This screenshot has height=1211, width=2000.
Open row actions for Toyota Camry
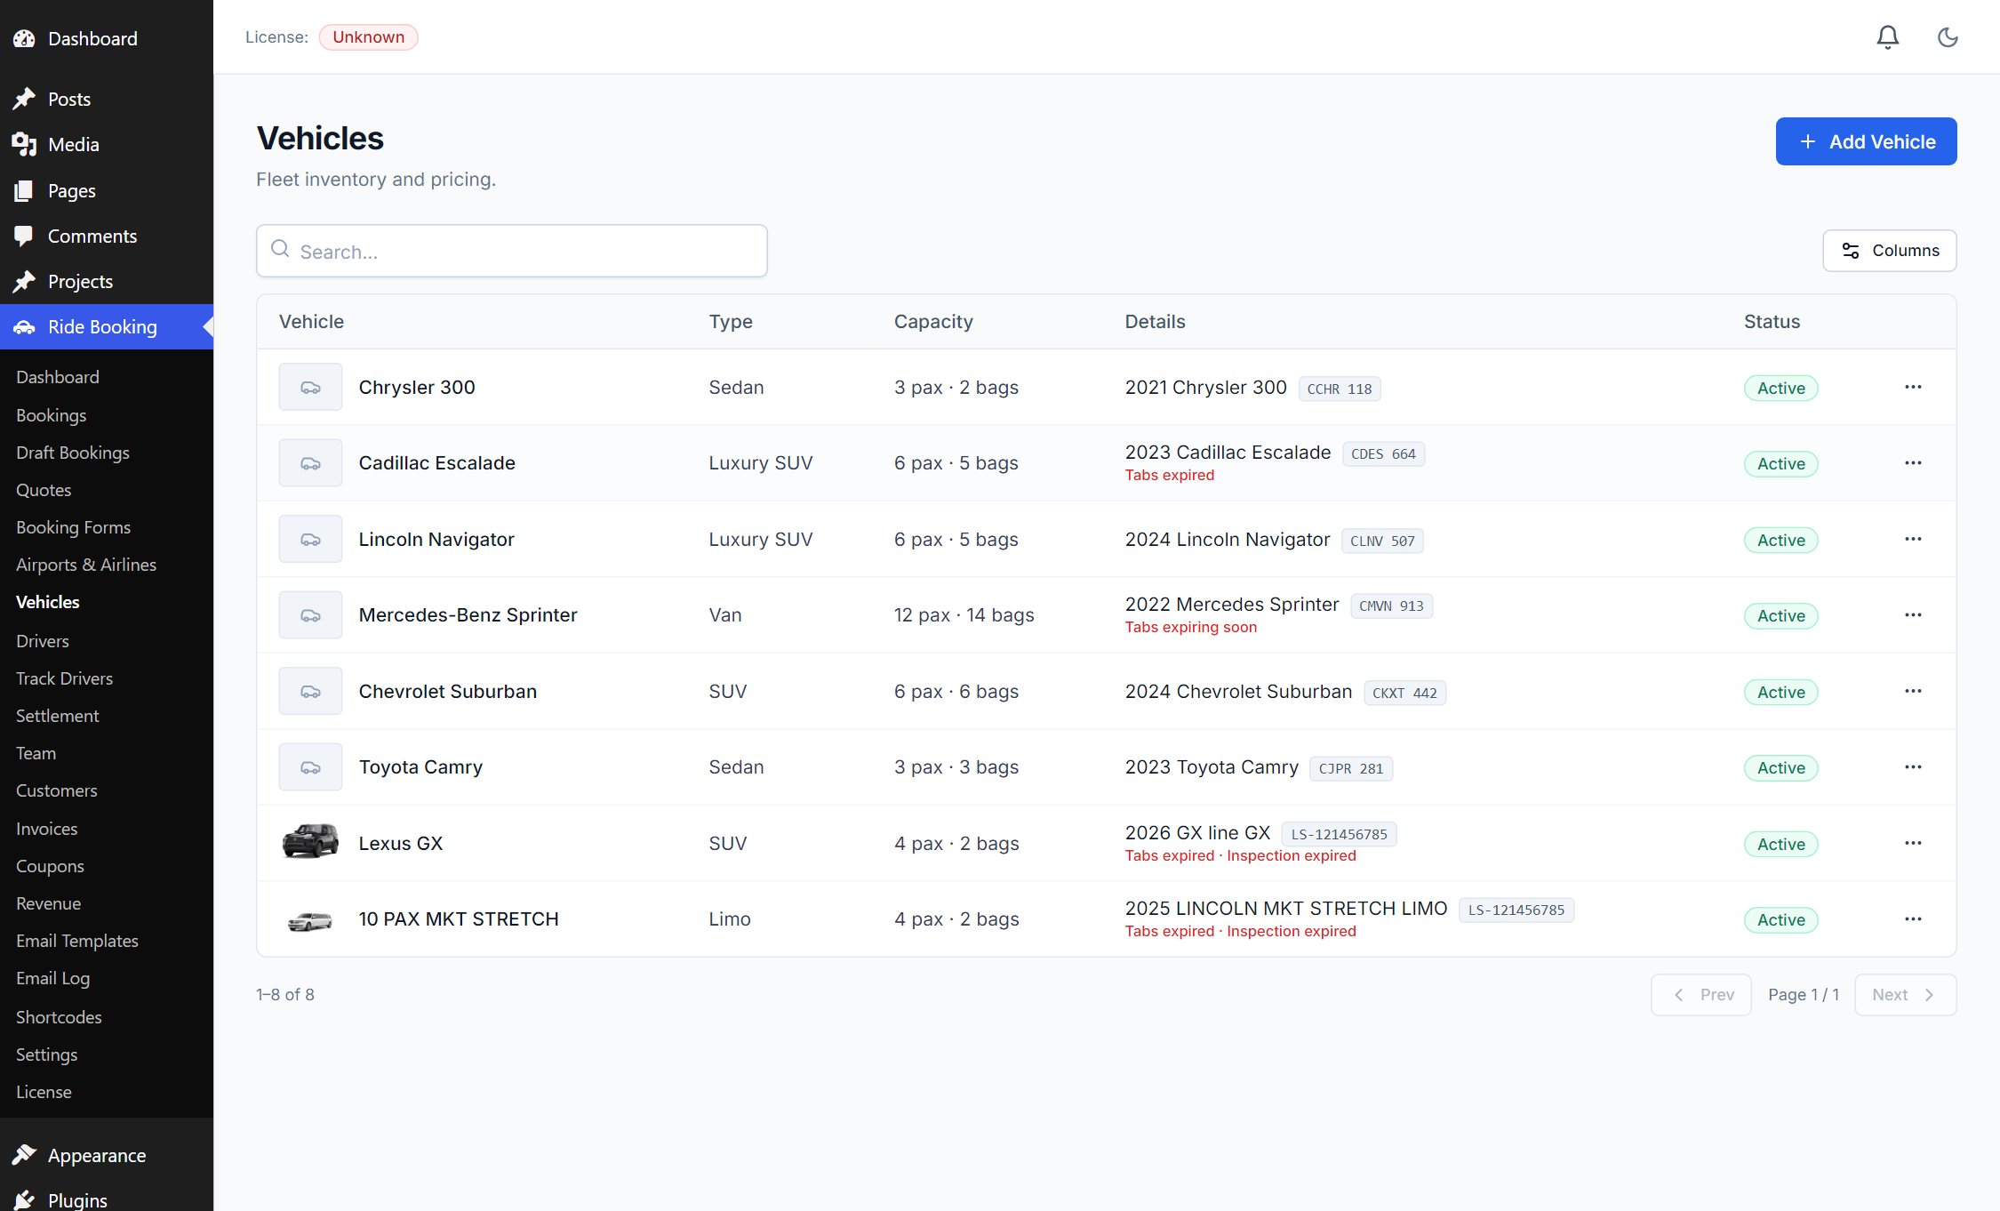tap(1913, 767)
